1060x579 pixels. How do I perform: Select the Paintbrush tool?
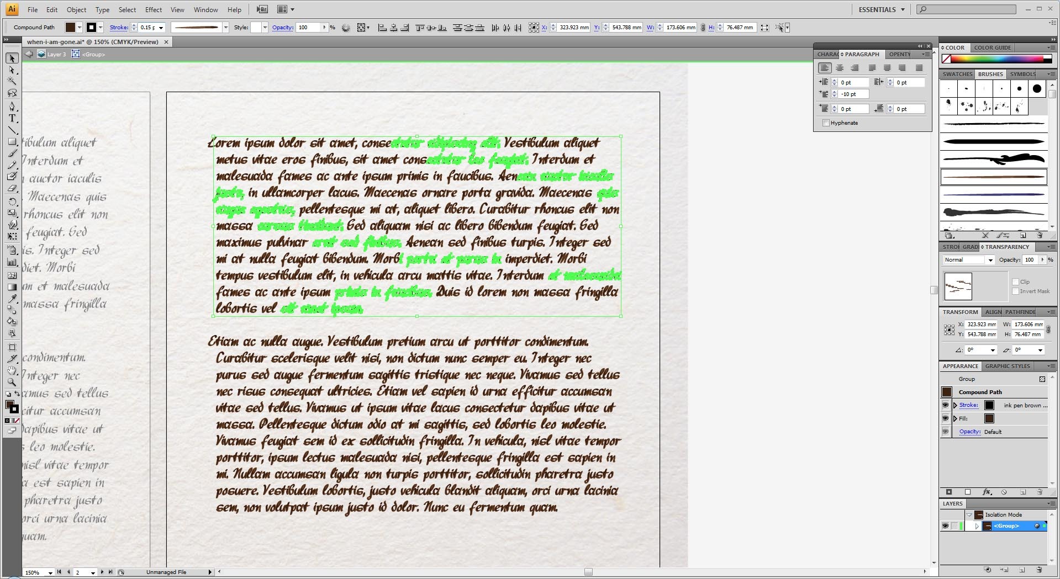tap(12, 153)
